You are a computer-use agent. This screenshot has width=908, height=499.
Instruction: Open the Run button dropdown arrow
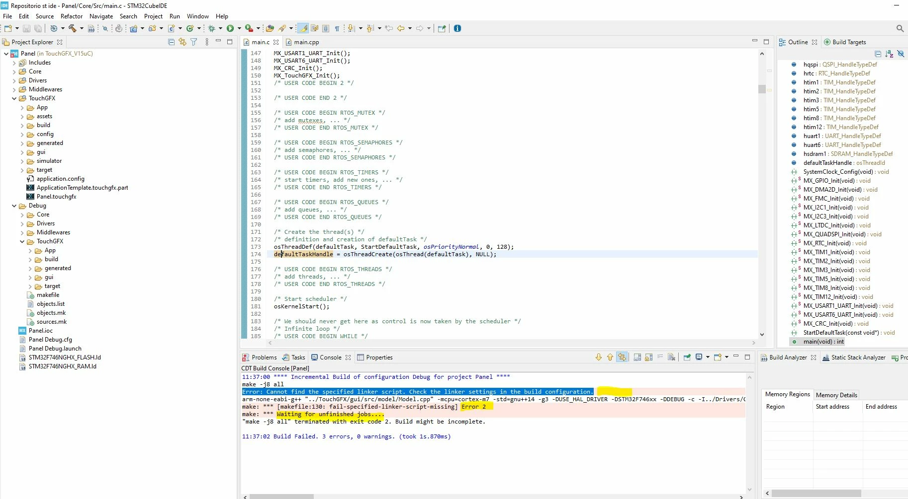(x=239, y=28)
